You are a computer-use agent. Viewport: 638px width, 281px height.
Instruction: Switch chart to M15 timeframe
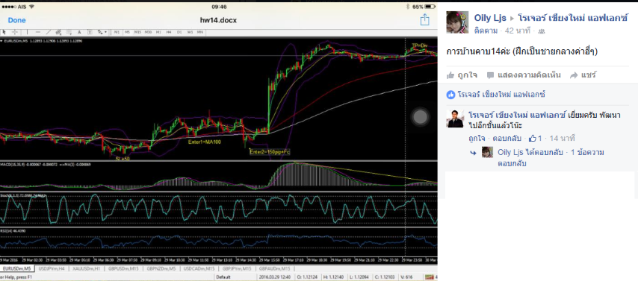coord(137,32)
